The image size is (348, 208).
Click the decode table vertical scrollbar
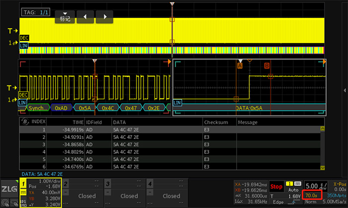(x=323, y=149)
